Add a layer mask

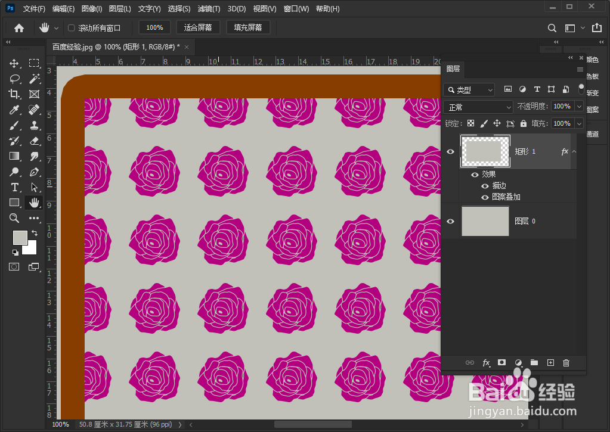tap(502, 362)
